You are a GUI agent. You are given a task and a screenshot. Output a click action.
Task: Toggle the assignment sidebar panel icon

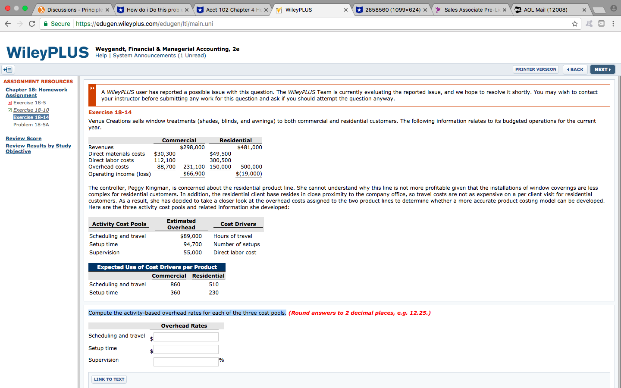coord(8,69)
